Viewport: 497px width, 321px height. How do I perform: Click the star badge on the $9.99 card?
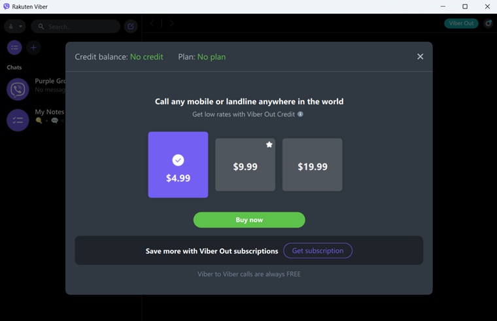click(x=269, y=145)
